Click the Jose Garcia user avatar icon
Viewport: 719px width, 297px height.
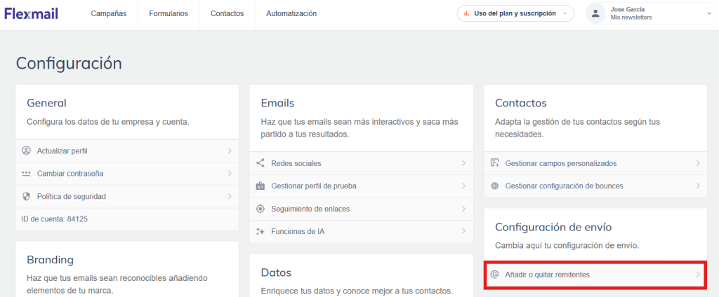point(595,13)
